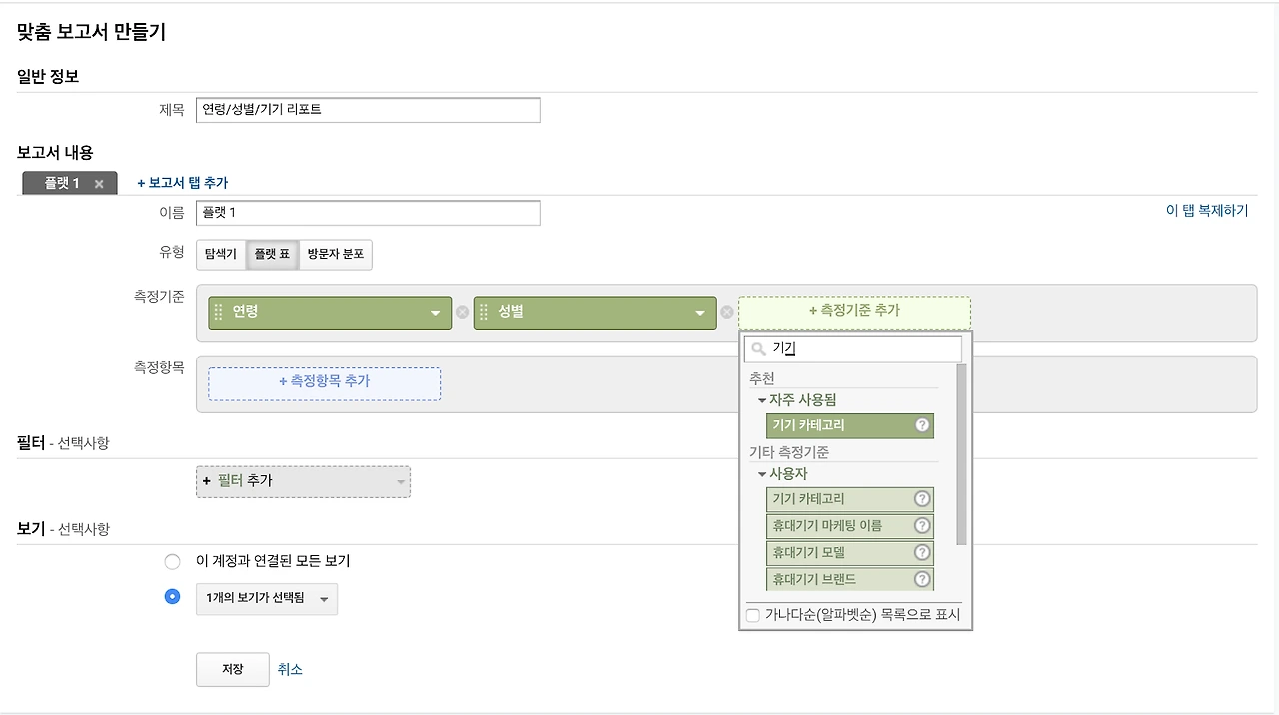Enable 가나다순(알파벳순) 목록으로 표시 checkbox
Image resolution: width=1279 pixels, height=715 pixels.
click(x=753, y=615)
